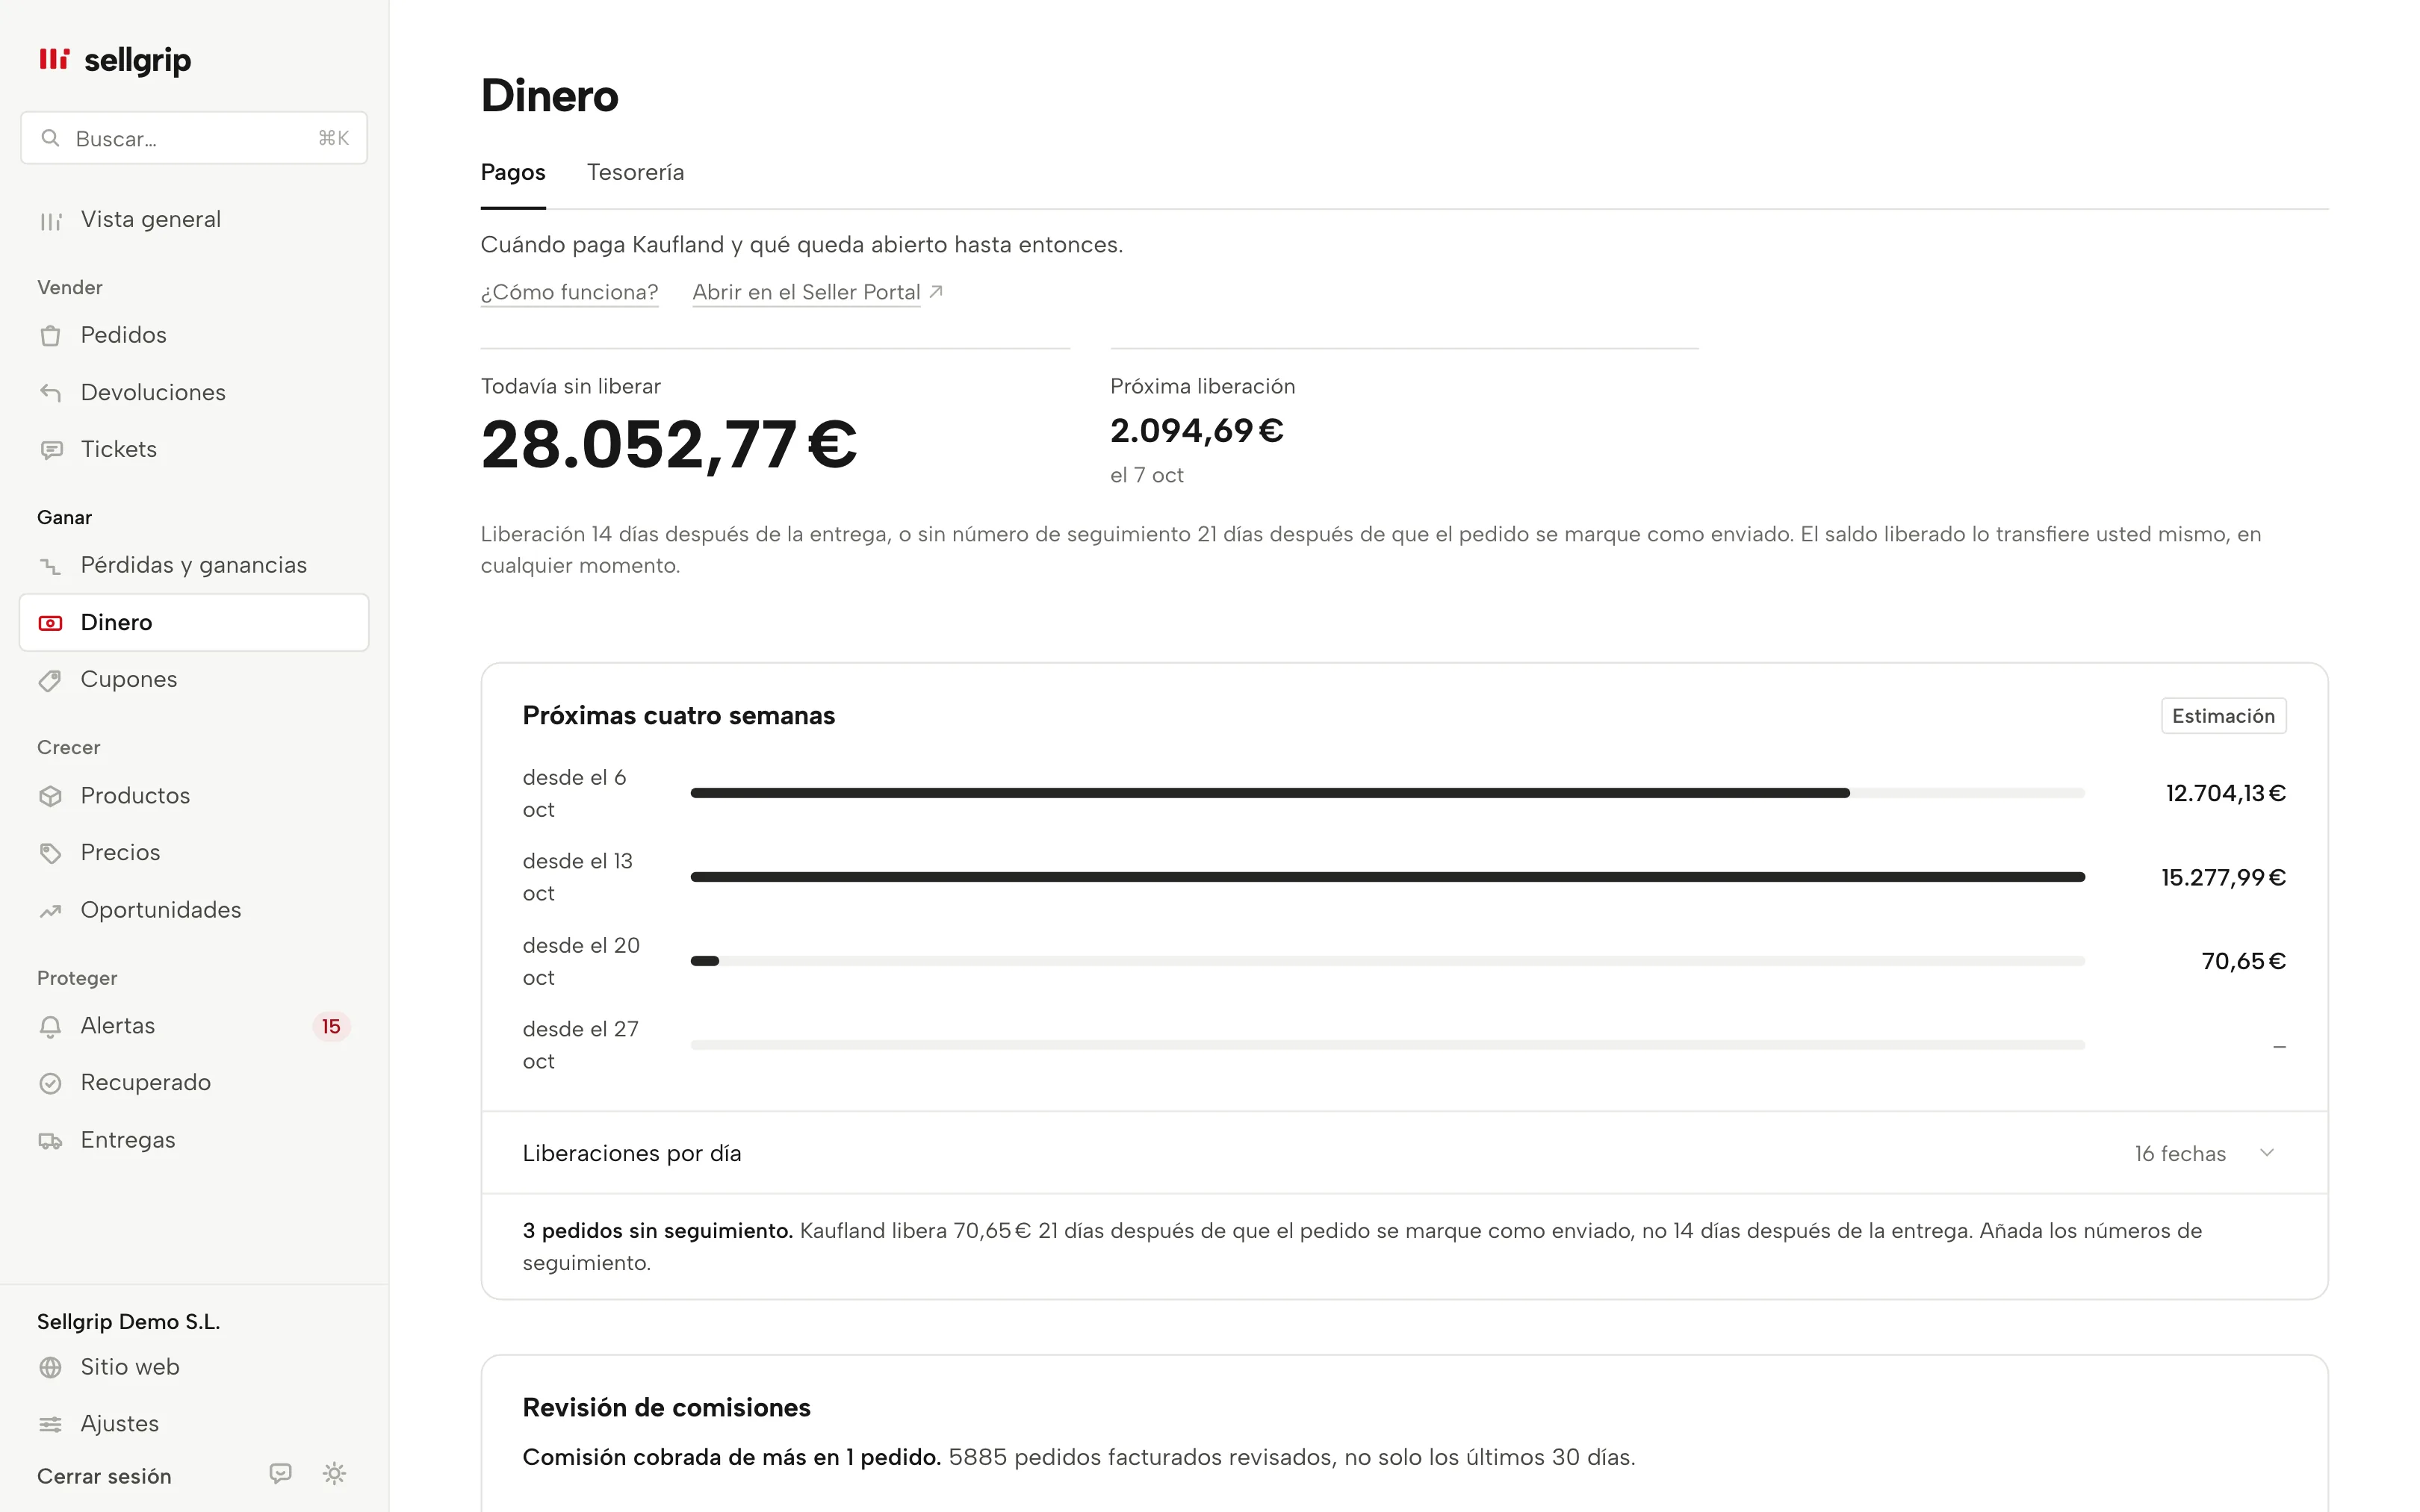Image resolution: width=2420 pixels, height=1512 pixels.
Task: Click the el 7 oct release date
Action: pyautogui.click(x=1146, y=476)
